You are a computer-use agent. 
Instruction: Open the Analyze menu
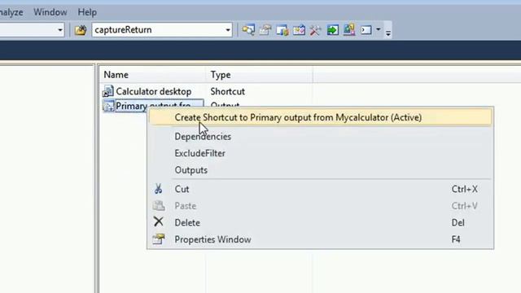(x=11, y=12)
